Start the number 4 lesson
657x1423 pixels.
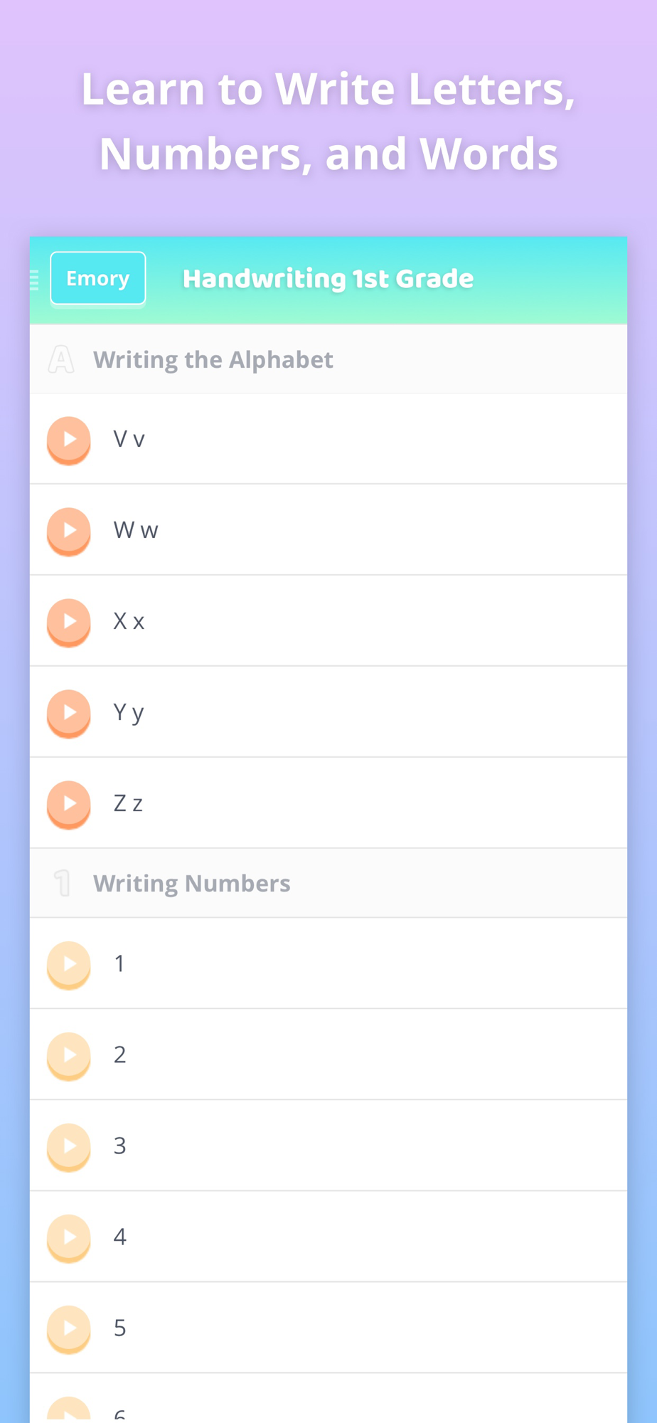tap(69, 1239)
